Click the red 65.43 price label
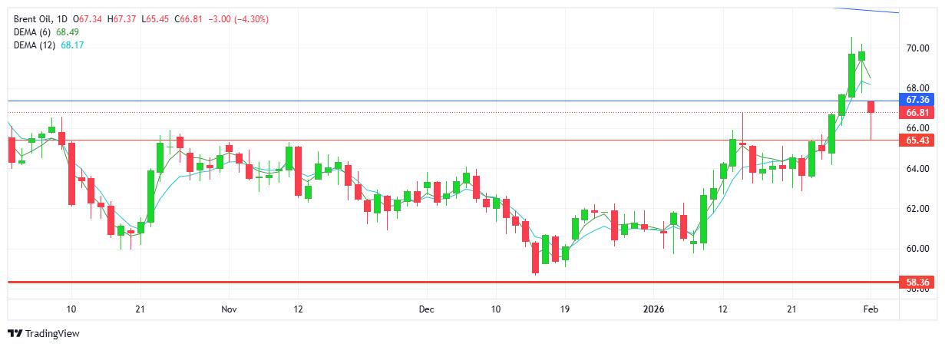The height and width of the screenshot is (347, 945). 918,140
